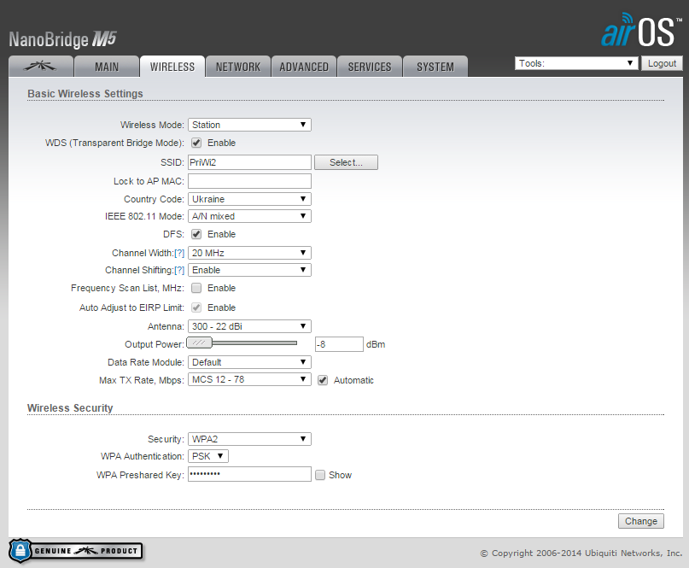The image size is (689, 568).
Task: Open the Channel Shifting dropdown
Action: coord(249,270)
